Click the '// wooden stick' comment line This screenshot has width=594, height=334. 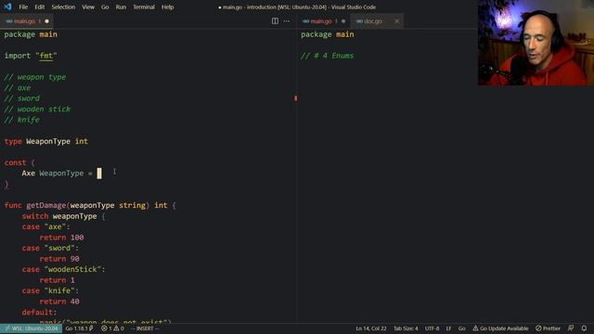pyautogui.click(x=37, y=109)
